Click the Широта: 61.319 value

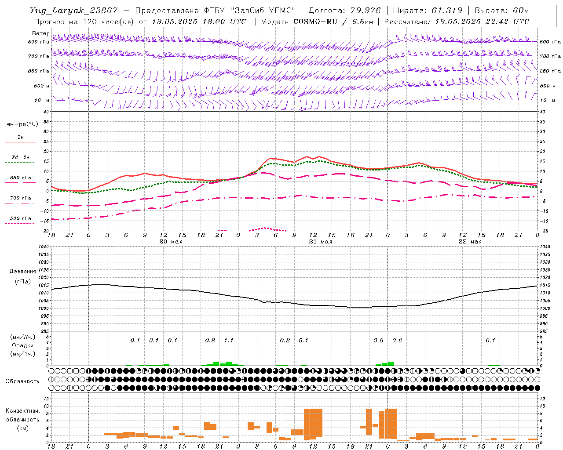(428, 11)
